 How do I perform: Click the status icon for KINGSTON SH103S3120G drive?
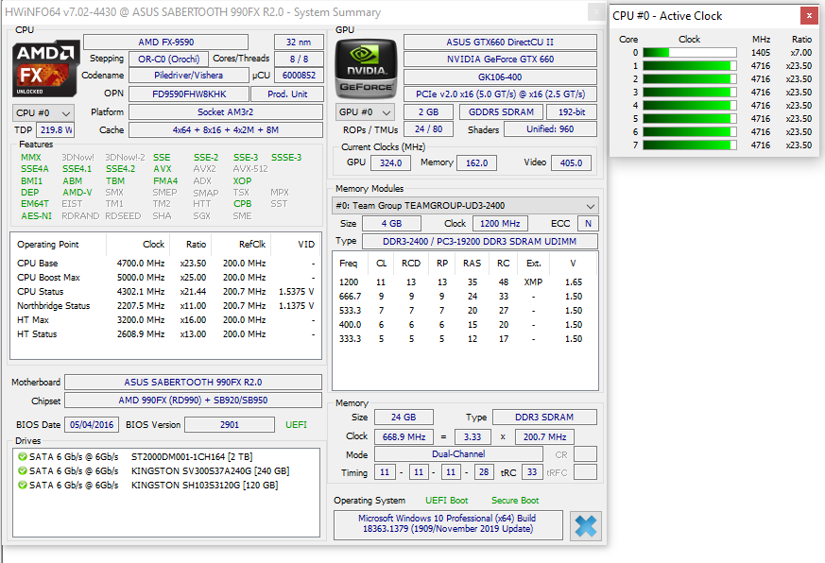[x=23, y=486]
